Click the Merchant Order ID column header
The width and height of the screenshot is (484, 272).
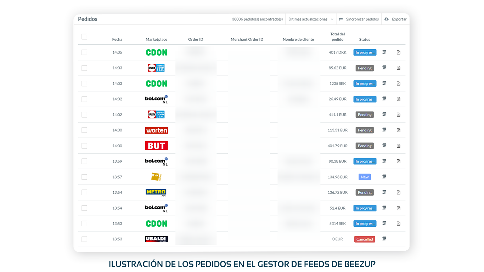click(x=247, y=39)
